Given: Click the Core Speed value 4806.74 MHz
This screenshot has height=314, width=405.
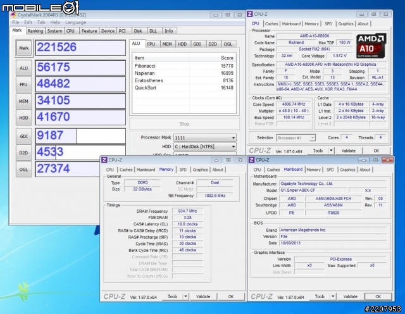Looking at the screenshot, I should (294, 104).
